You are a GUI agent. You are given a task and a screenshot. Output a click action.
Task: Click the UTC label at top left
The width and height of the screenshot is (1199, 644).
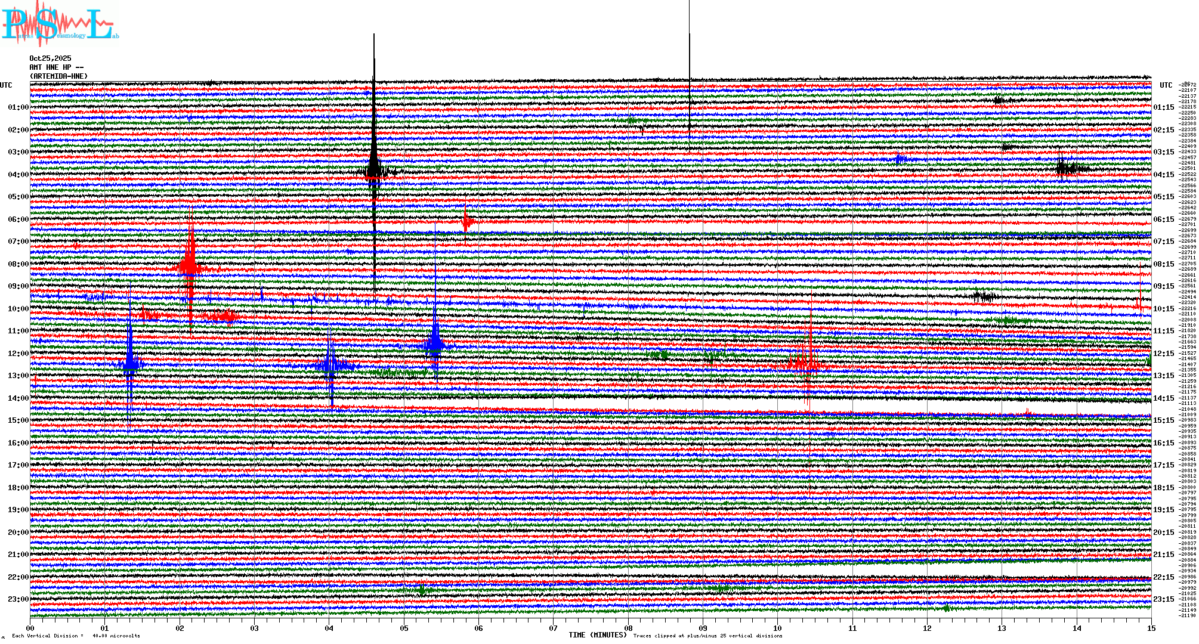[x=6, y=85]
